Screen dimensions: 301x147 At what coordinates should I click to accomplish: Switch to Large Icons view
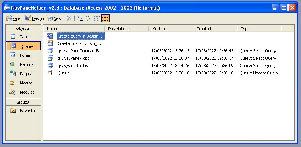pyautogui.click(x=80, y=18)
